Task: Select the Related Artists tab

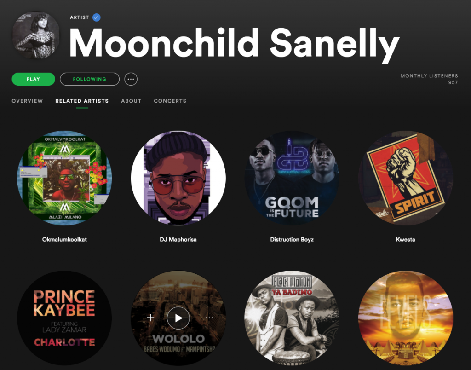Action: tap(82, 101)
